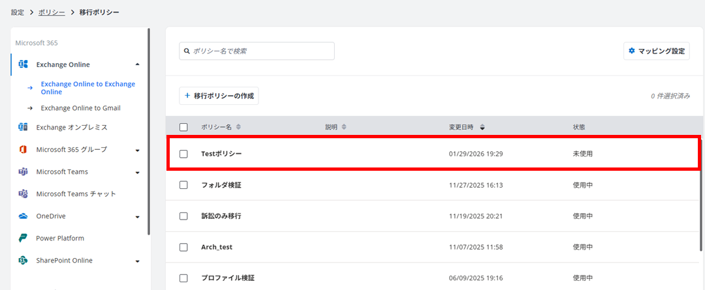This screenshot has height=290, width=705.
Task: Toggle the select-all checkbox in table header
Action: tap(183, 127)
